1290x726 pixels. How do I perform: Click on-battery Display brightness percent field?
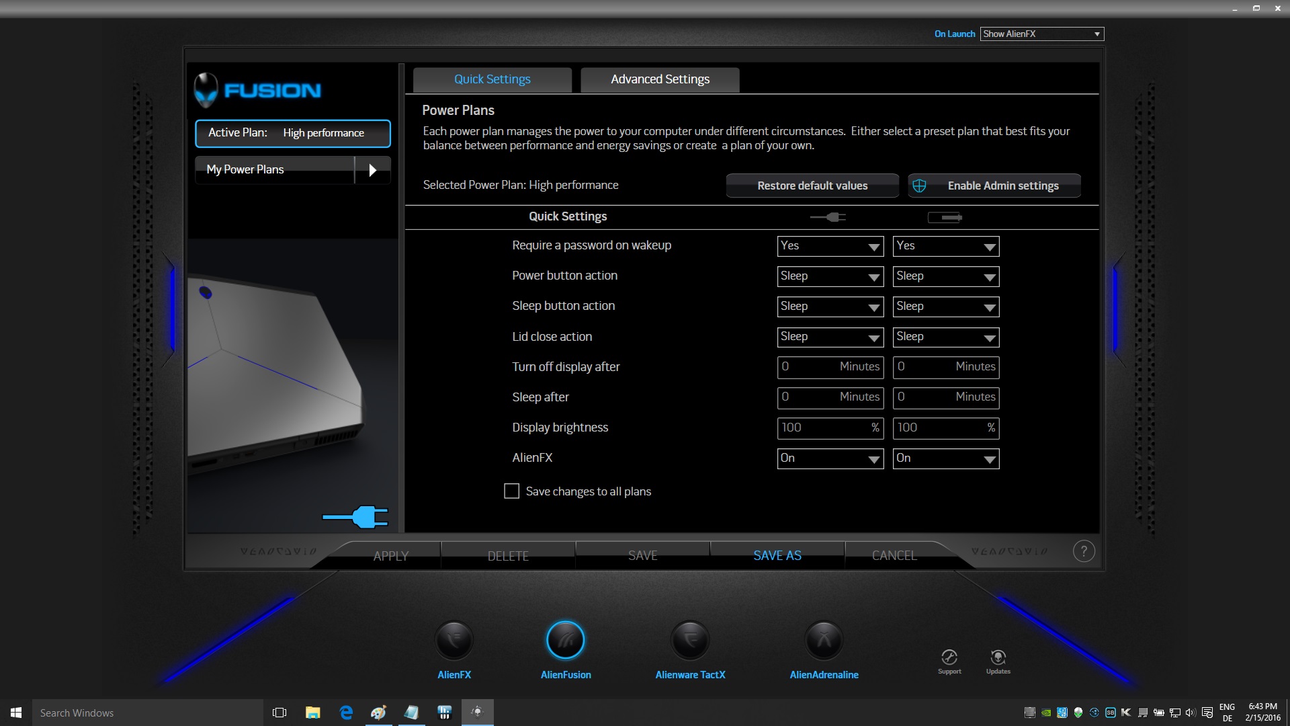coord(946,428)
